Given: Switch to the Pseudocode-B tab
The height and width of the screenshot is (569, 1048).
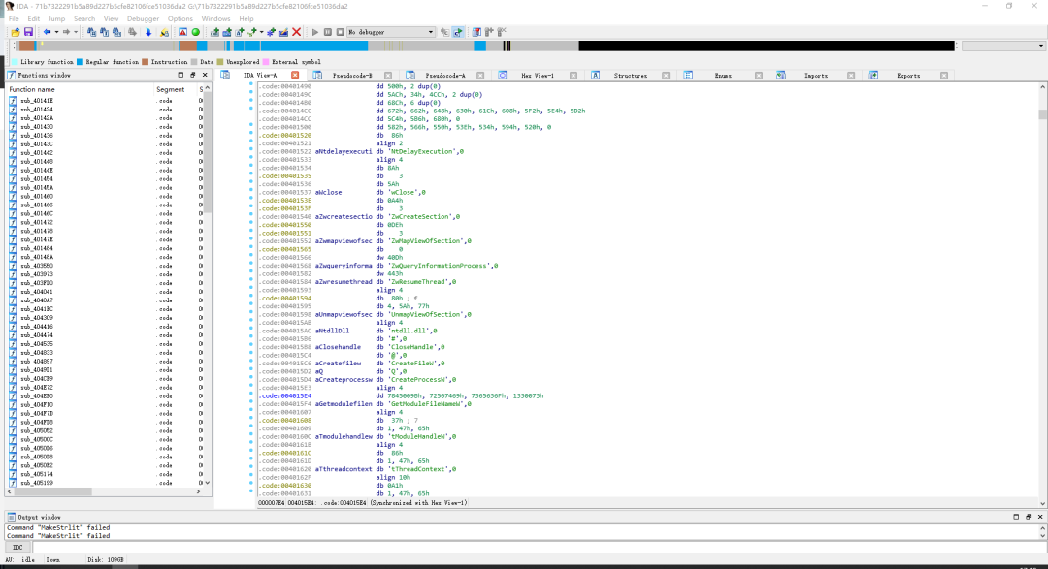Looking at the screenshot, I should pos(352,76).
